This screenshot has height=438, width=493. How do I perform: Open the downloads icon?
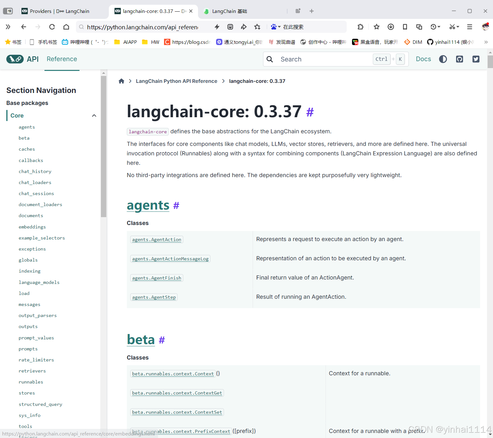391,27
